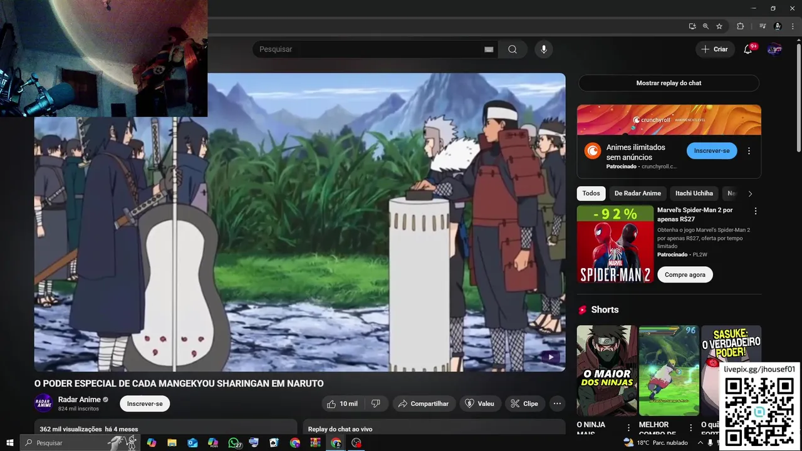Select the Todos filter chip
This screenshot has width=802, height=451.
coord(591,194)
